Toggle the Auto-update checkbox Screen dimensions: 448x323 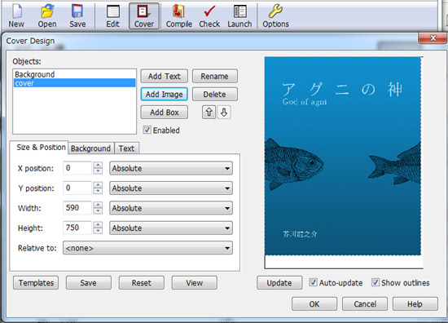[x=313, y=282]
